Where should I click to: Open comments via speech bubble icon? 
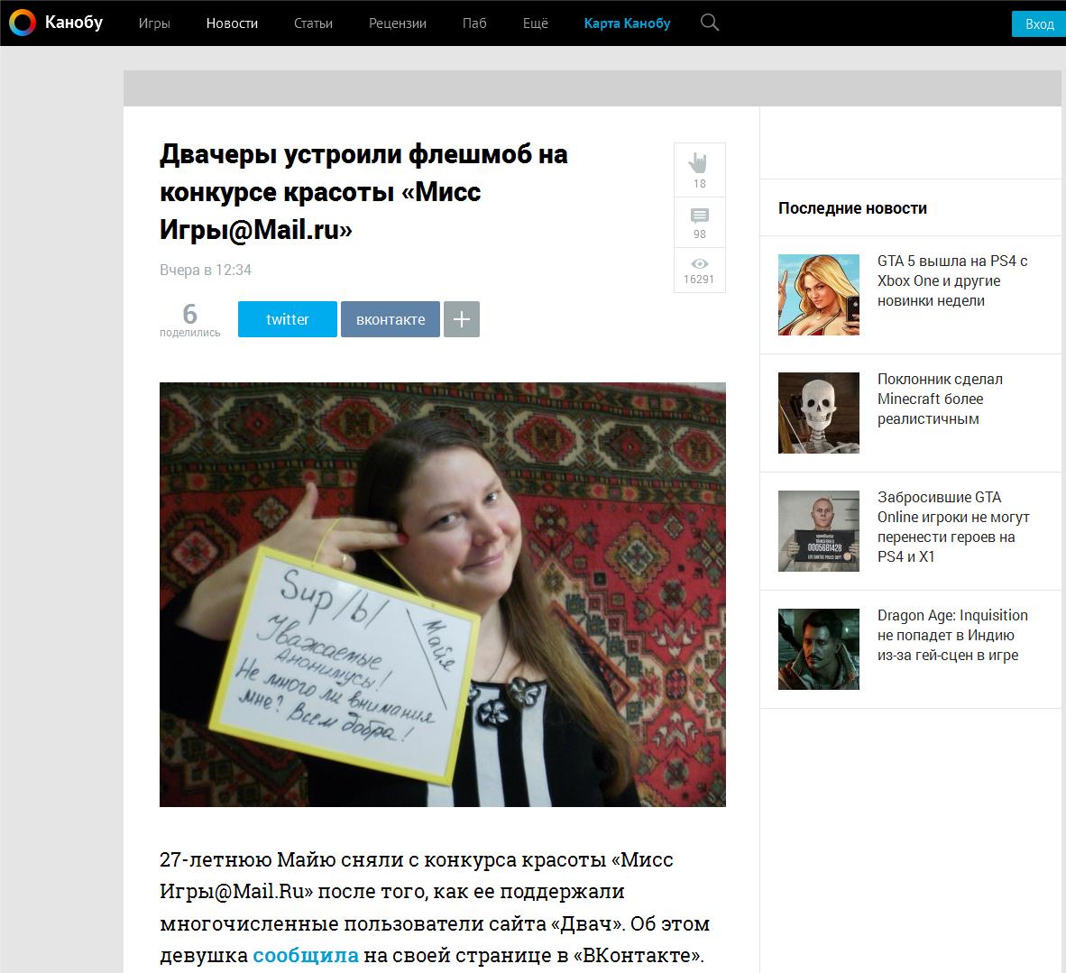[700, 216]
